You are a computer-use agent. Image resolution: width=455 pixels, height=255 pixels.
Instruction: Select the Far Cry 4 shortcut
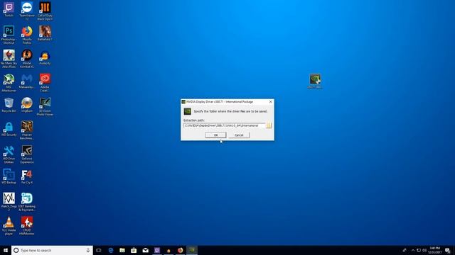click(27, 176)
